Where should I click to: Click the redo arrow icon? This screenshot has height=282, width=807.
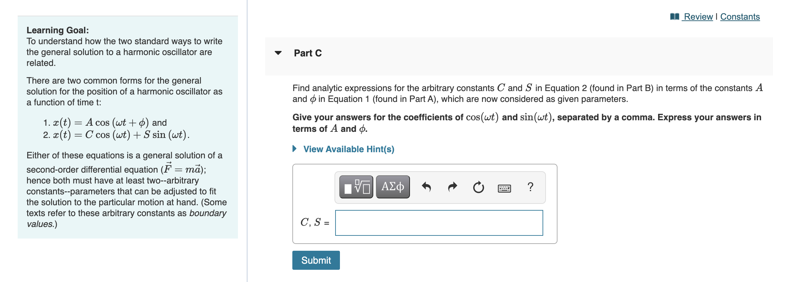click(x=452, y=187)
